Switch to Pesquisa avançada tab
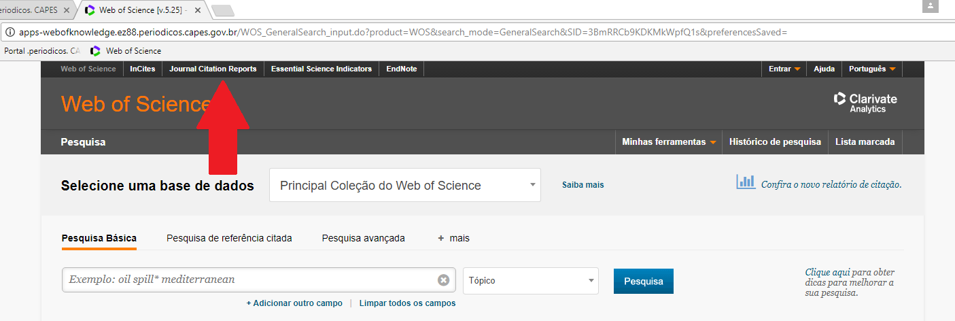Viewport: 955px width, 321px height. (x=364, y=238)
